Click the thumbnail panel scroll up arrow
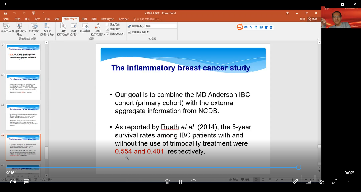The image size is (361, 192). pyautogui.click(x=47, y=43)
